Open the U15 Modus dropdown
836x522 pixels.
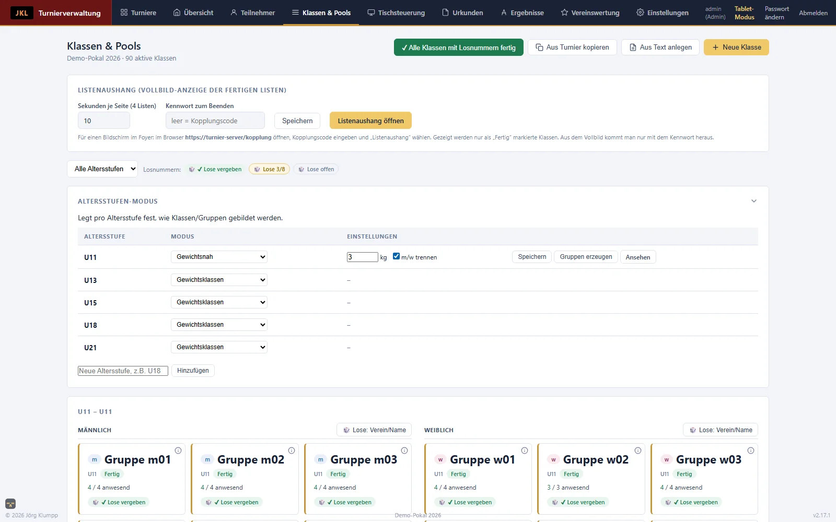(219, 302)
